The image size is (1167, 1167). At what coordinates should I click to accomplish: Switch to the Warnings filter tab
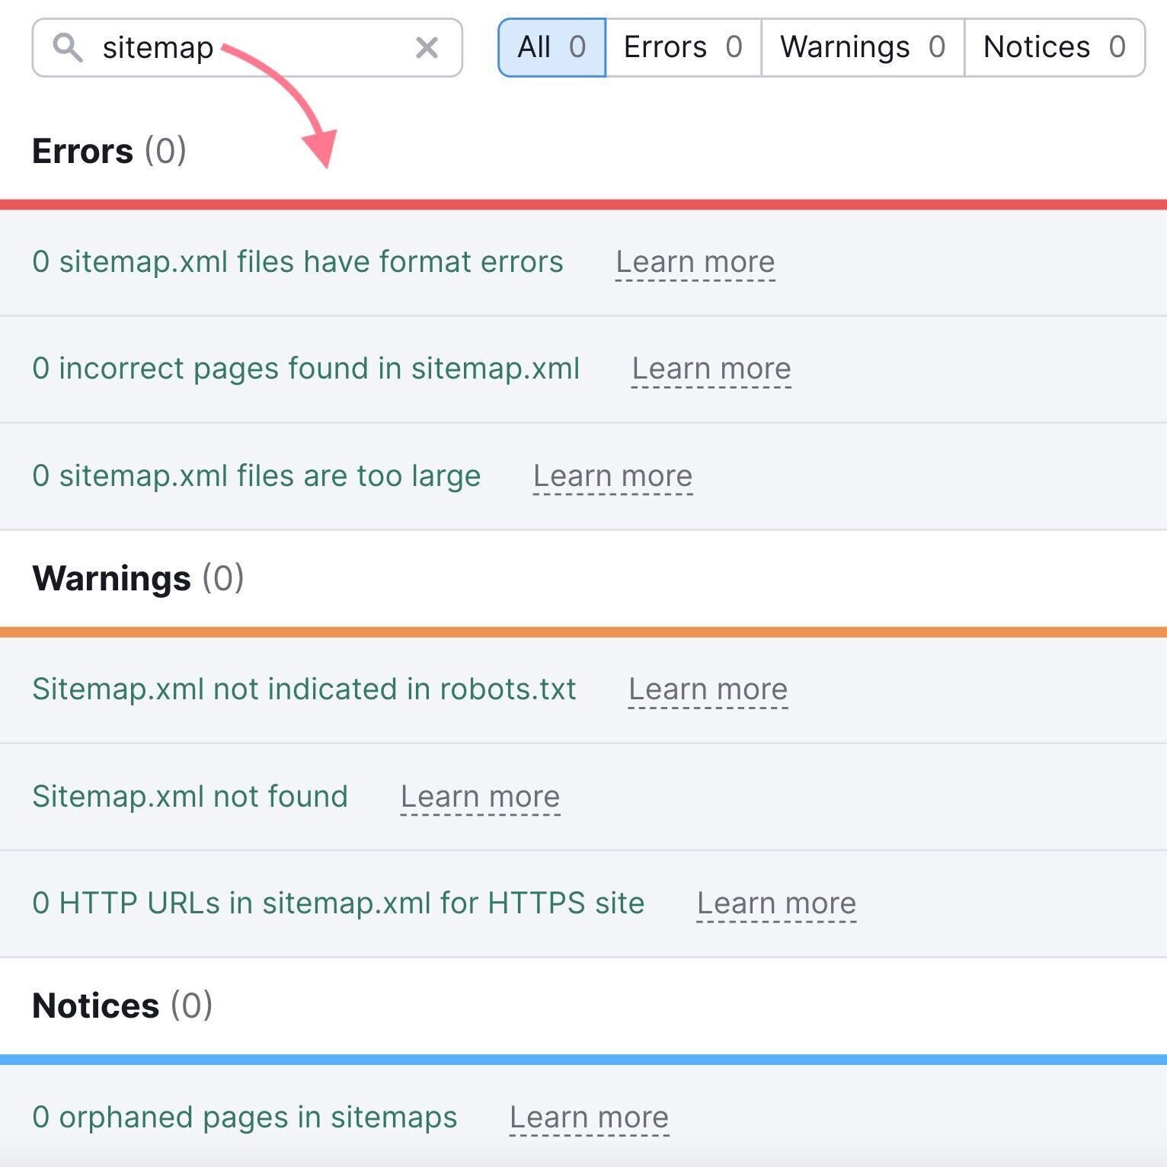861,47
